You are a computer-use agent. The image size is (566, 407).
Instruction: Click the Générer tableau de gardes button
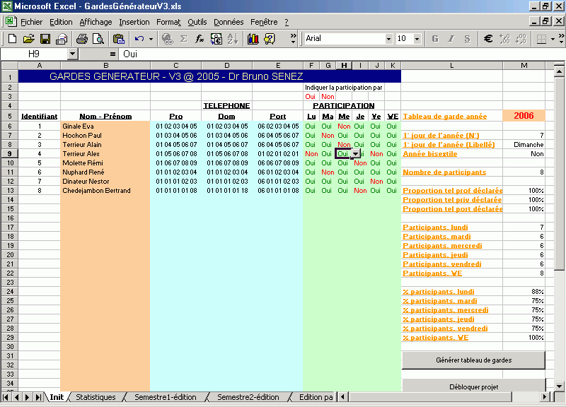pyautogui.click(x=473, y=360)
